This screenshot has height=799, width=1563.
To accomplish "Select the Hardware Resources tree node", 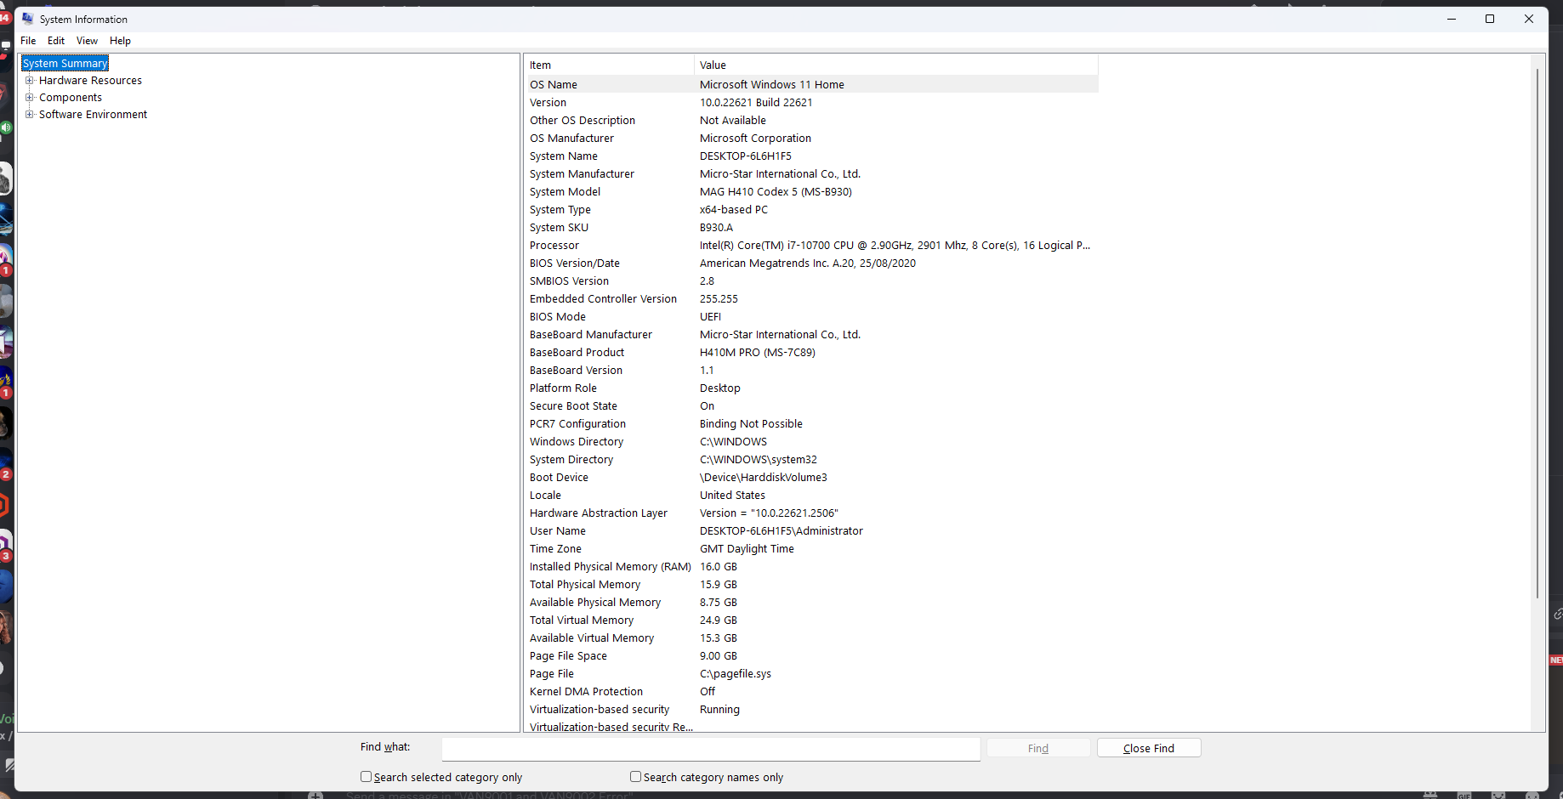I will click(90, 81).
